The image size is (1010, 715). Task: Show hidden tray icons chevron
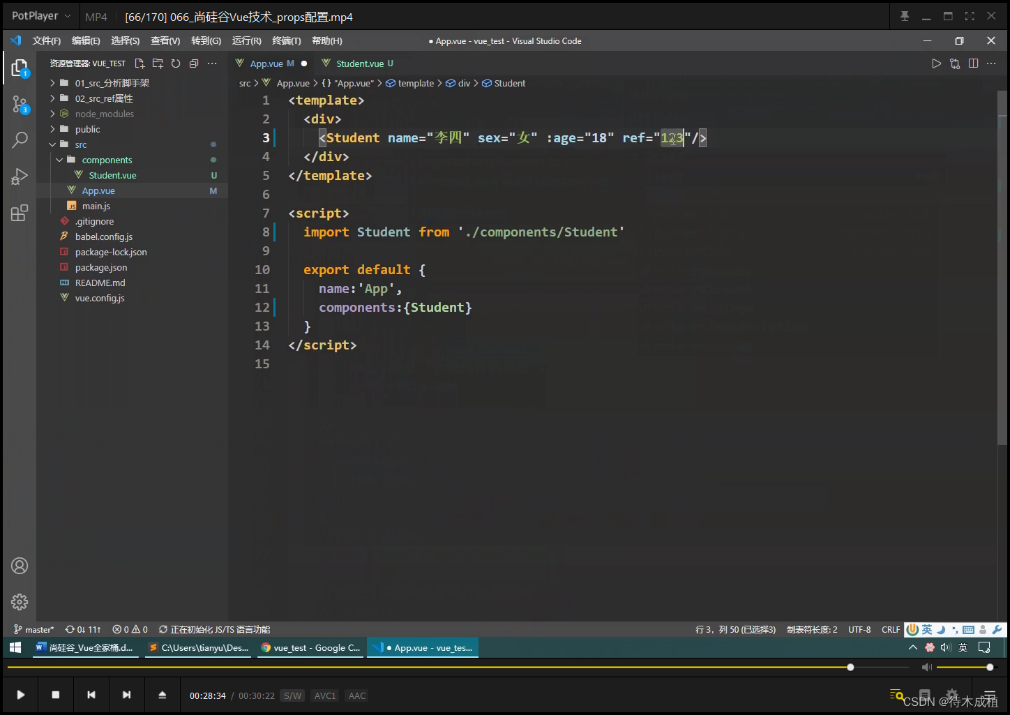tap(912, 647)
